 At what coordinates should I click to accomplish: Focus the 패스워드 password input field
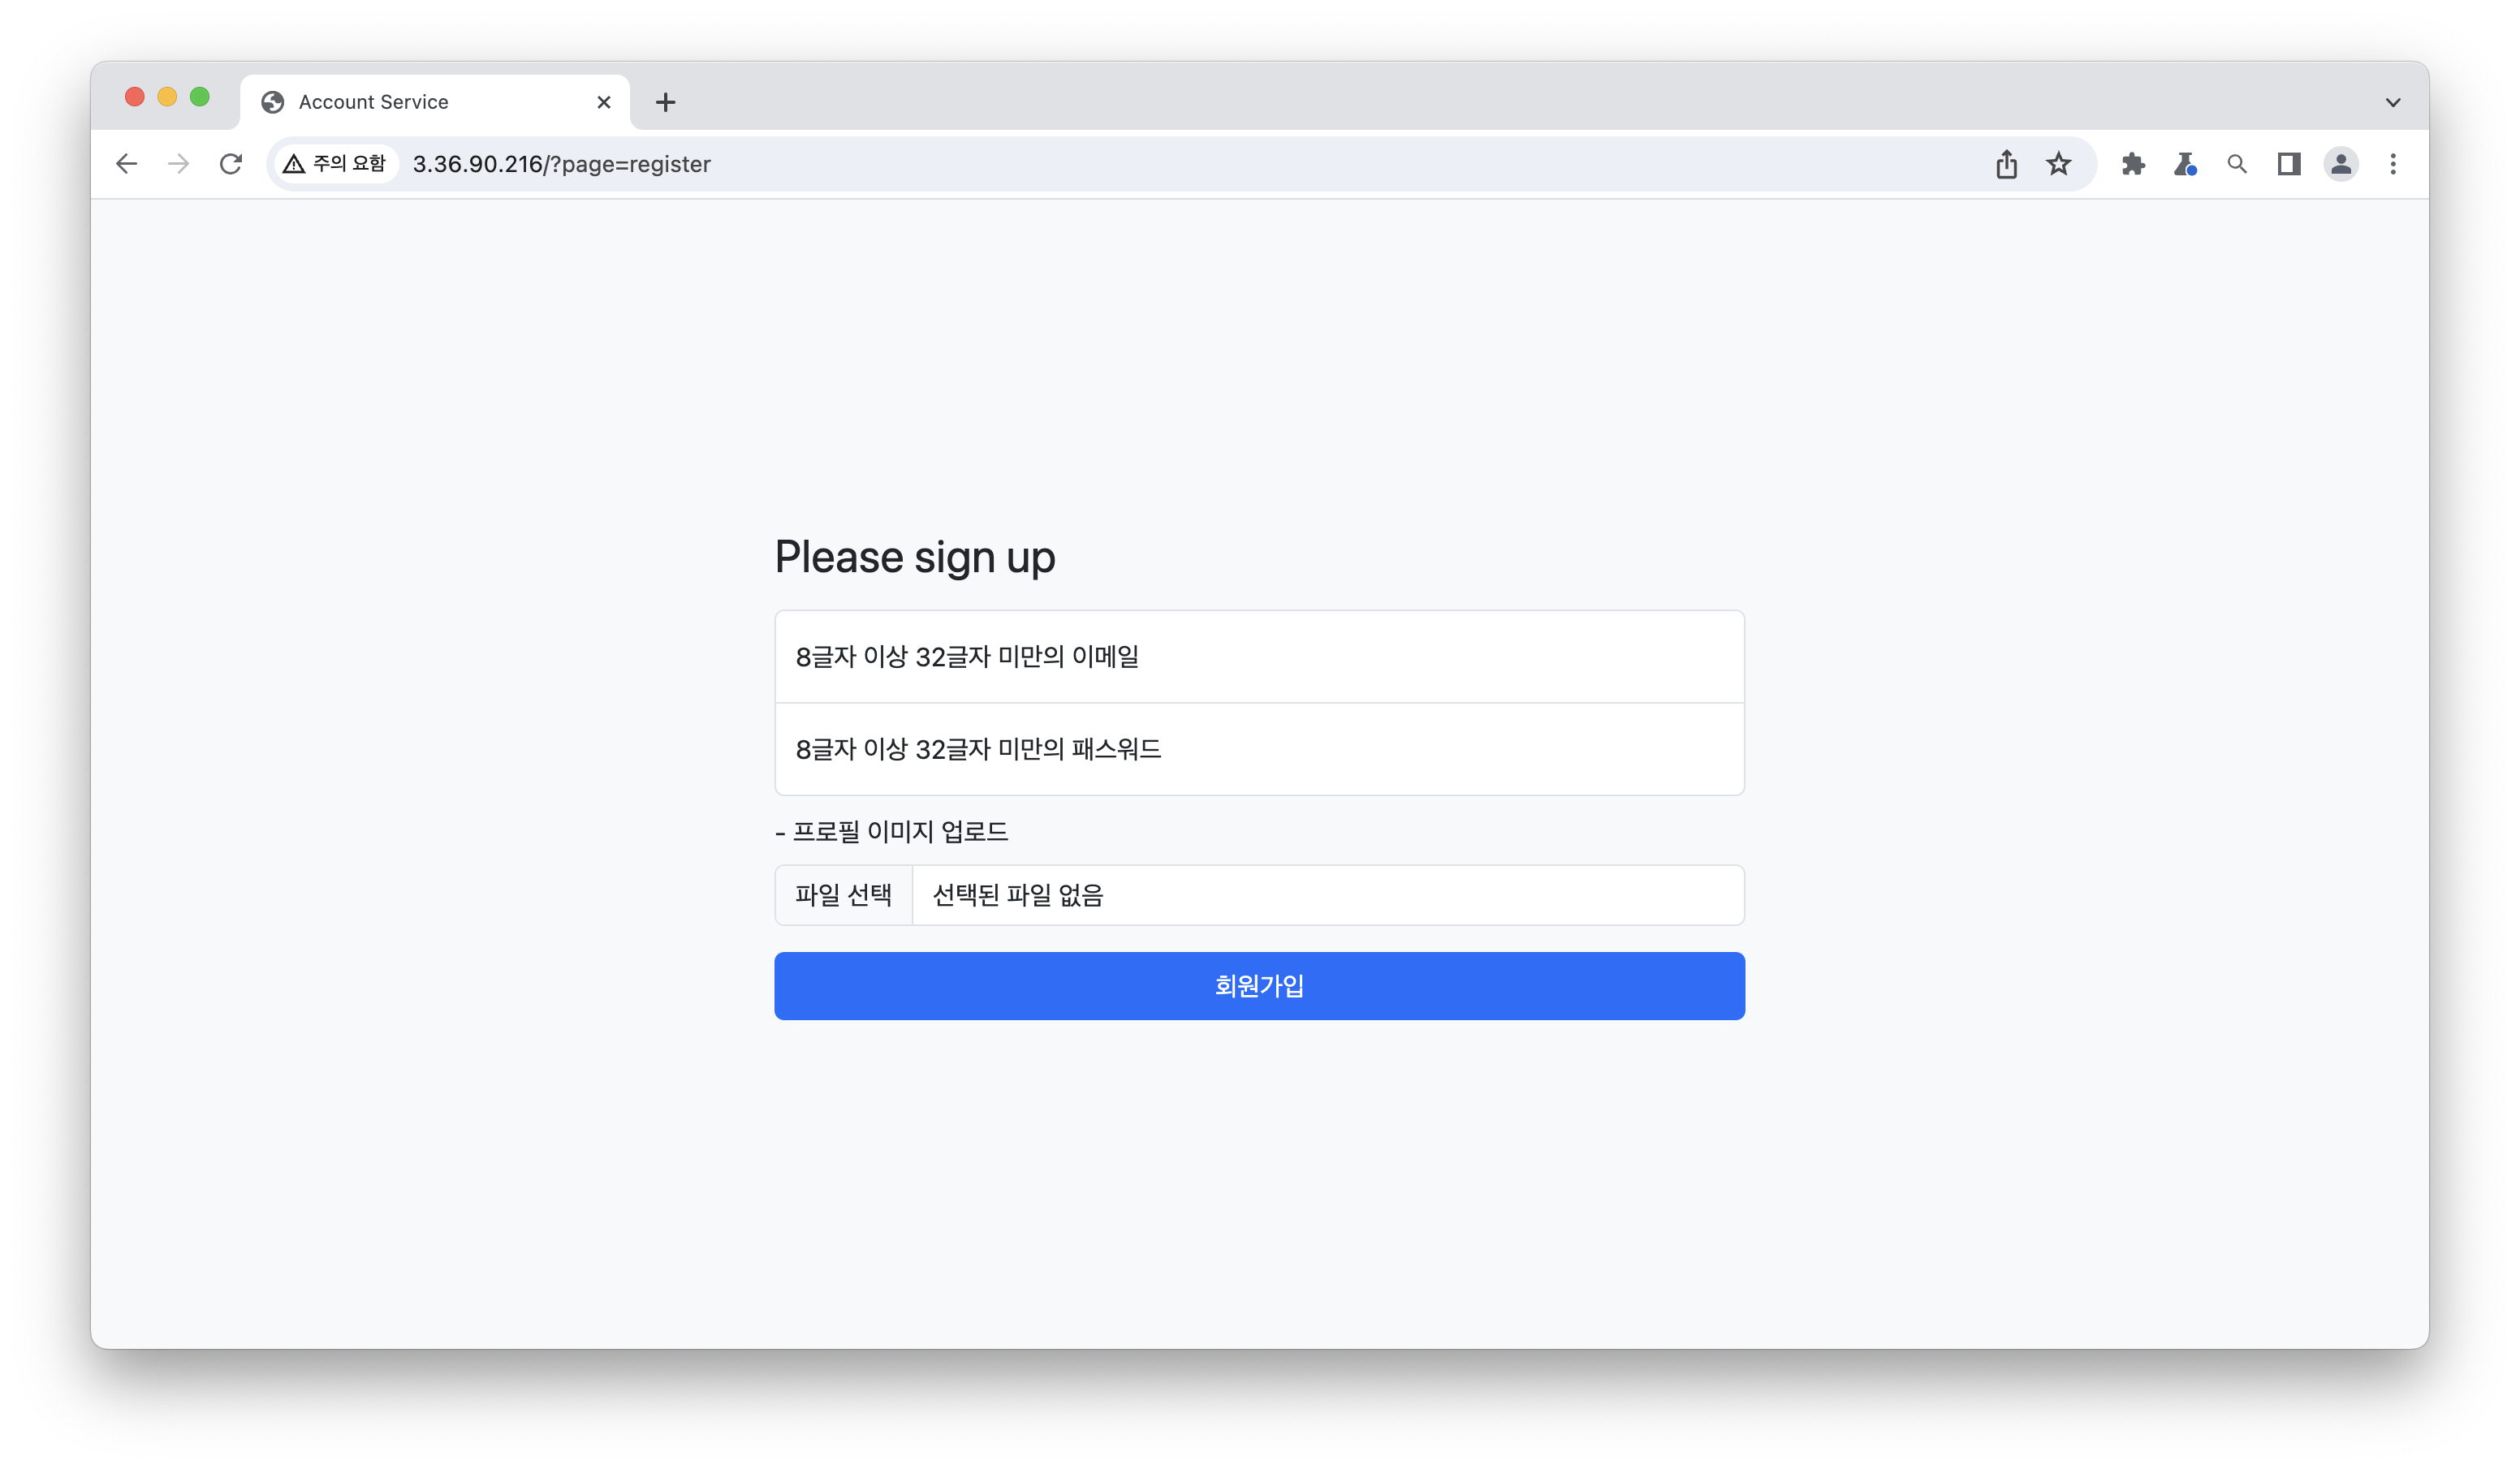(x=1259, y=749)
